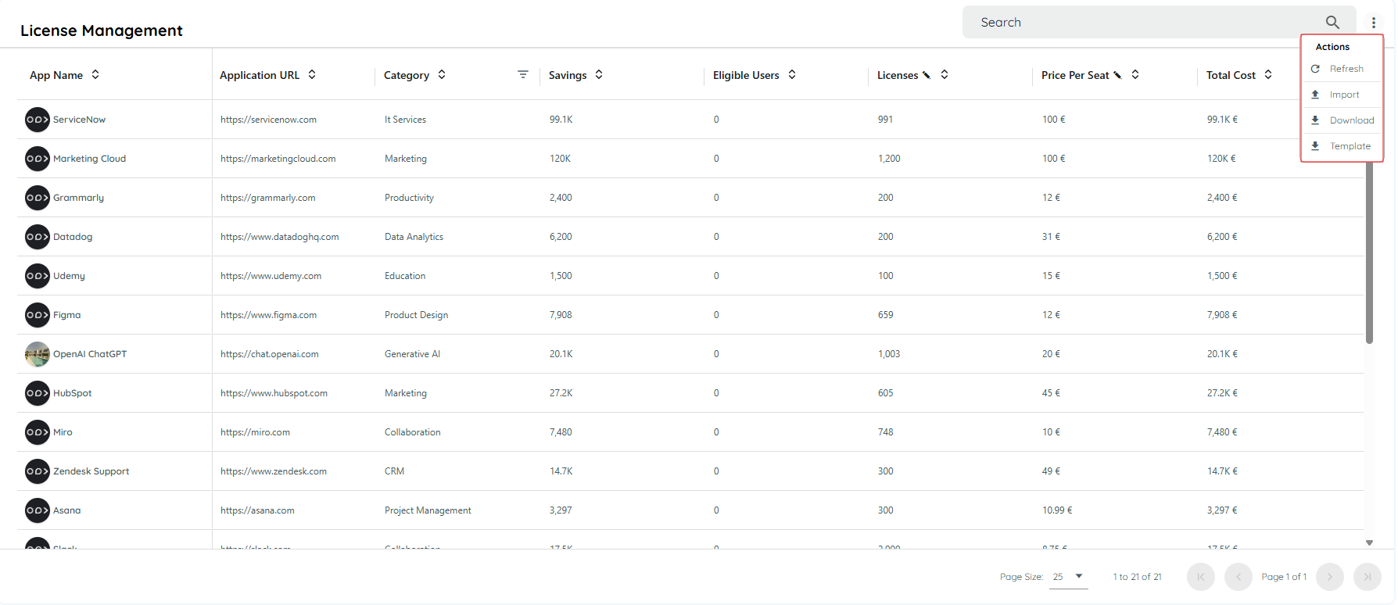Click the Zendesk Support app logo

click(38, 471)
